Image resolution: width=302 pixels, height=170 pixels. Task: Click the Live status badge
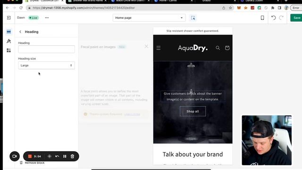[34, 18]
